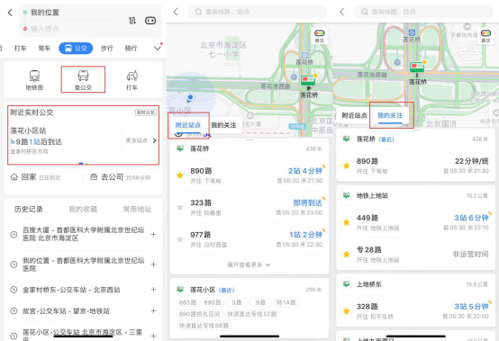Viewport: 499px width, 341px height.
Task: Go back from right followed-lines screen
Action: coord(342,12)
